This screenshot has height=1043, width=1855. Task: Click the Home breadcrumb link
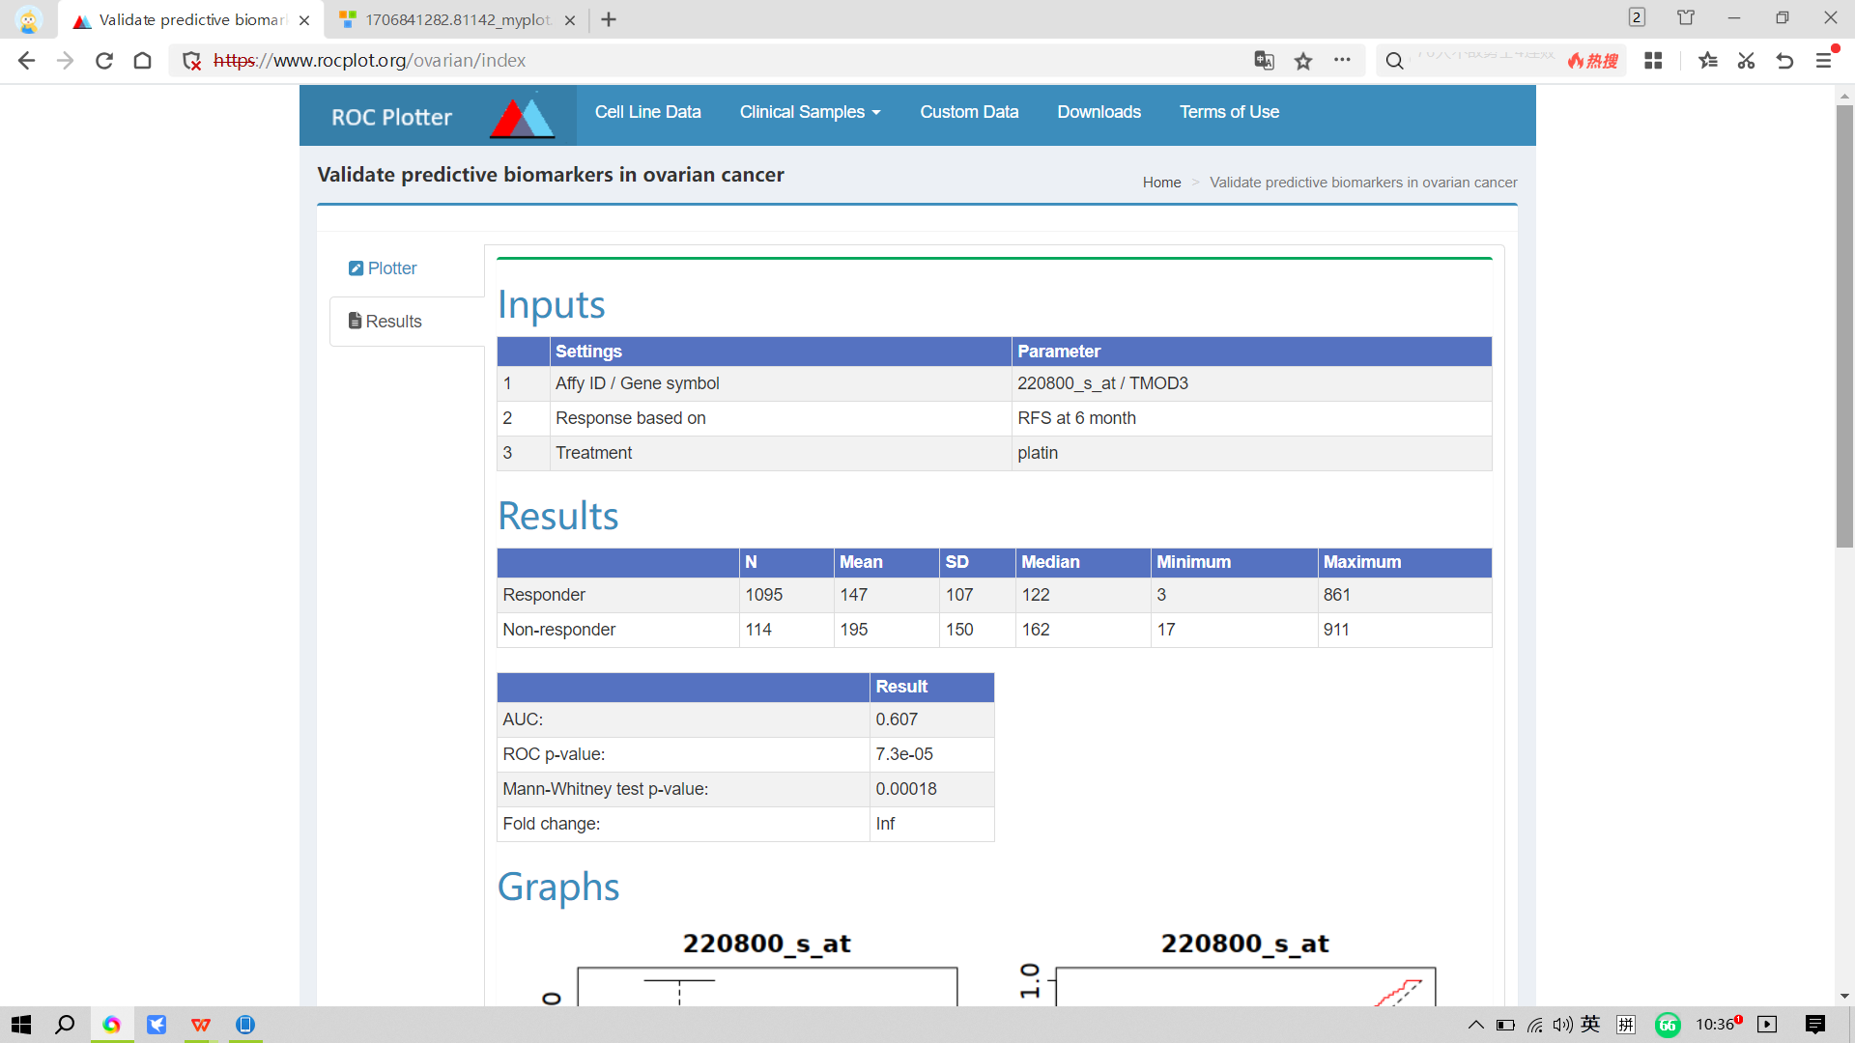tap(1161, 183)
